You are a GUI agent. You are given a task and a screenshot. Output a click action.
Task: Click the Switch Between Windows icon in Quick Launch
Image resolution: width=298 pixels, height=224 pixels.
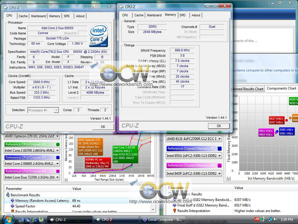[x=28, y=220]
